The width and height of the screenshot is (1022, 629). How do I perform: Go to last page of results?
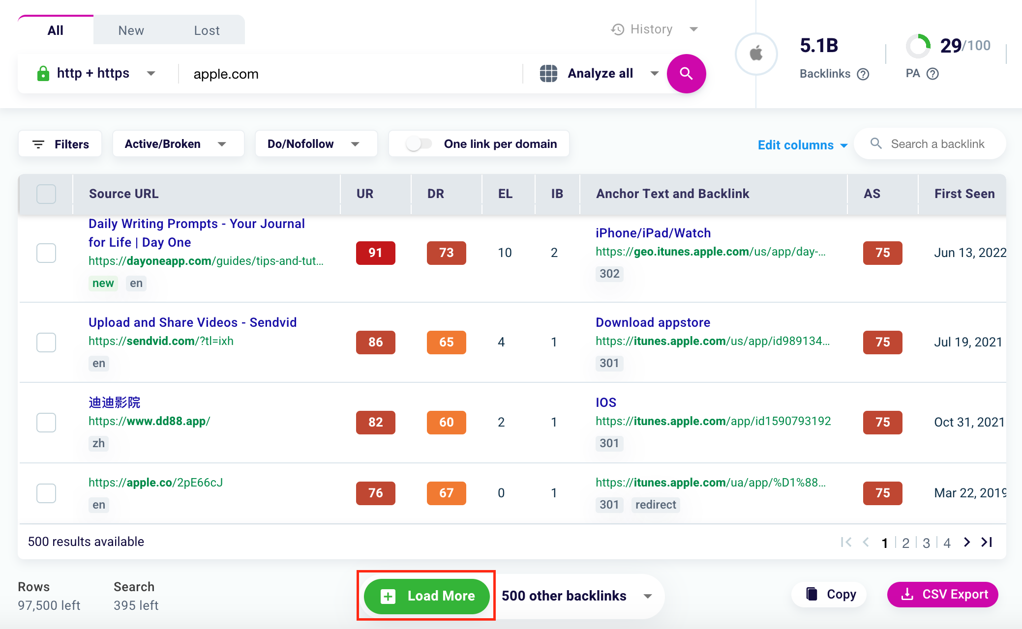987,542
